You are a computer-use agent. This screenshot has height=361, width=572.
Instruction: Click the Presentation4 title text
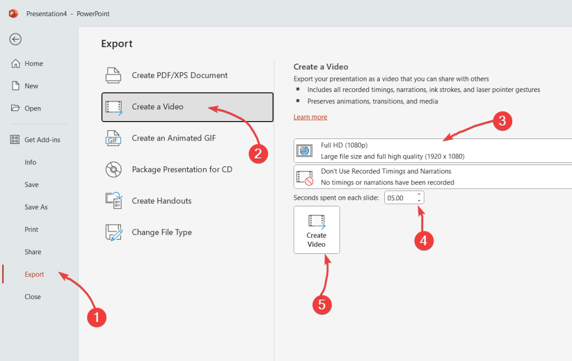47,14
